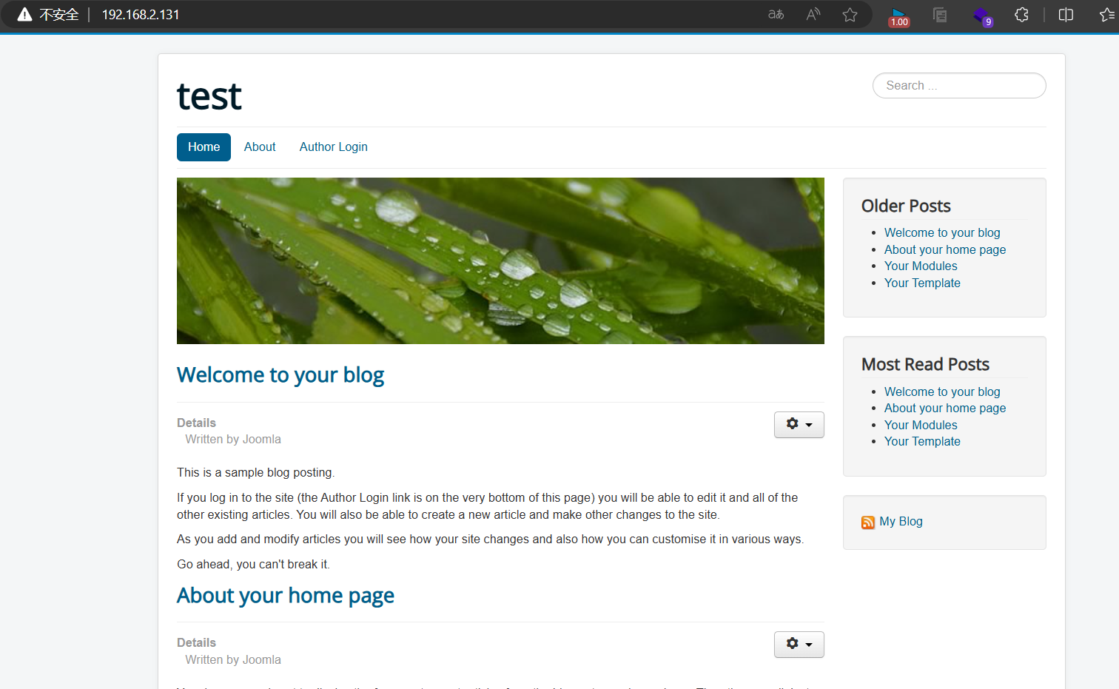This screenshot has height=689, width=1119.
Task: Toggle the split screen icon
Action: (1066, 14)
